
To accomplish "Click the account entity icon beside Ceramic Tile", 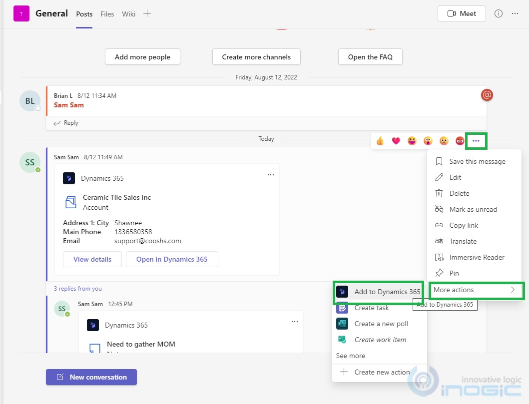I will [70, 202].
